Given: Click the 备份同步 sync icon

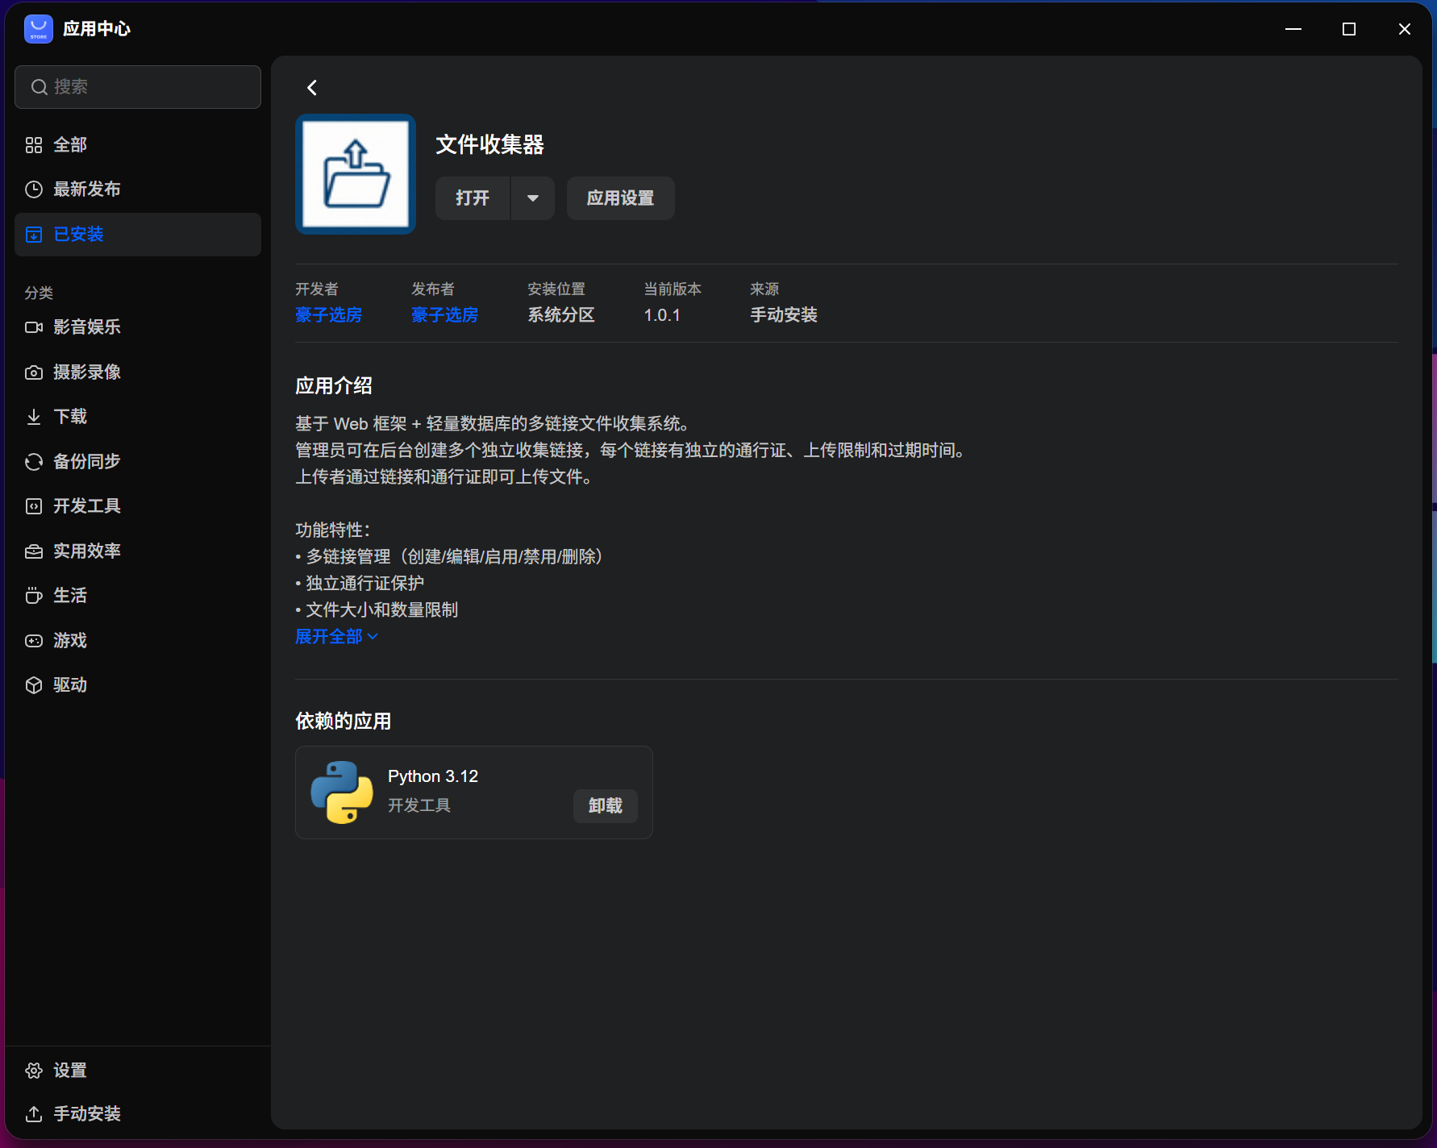Looking at the screenshot, I should tap(34, 462).
